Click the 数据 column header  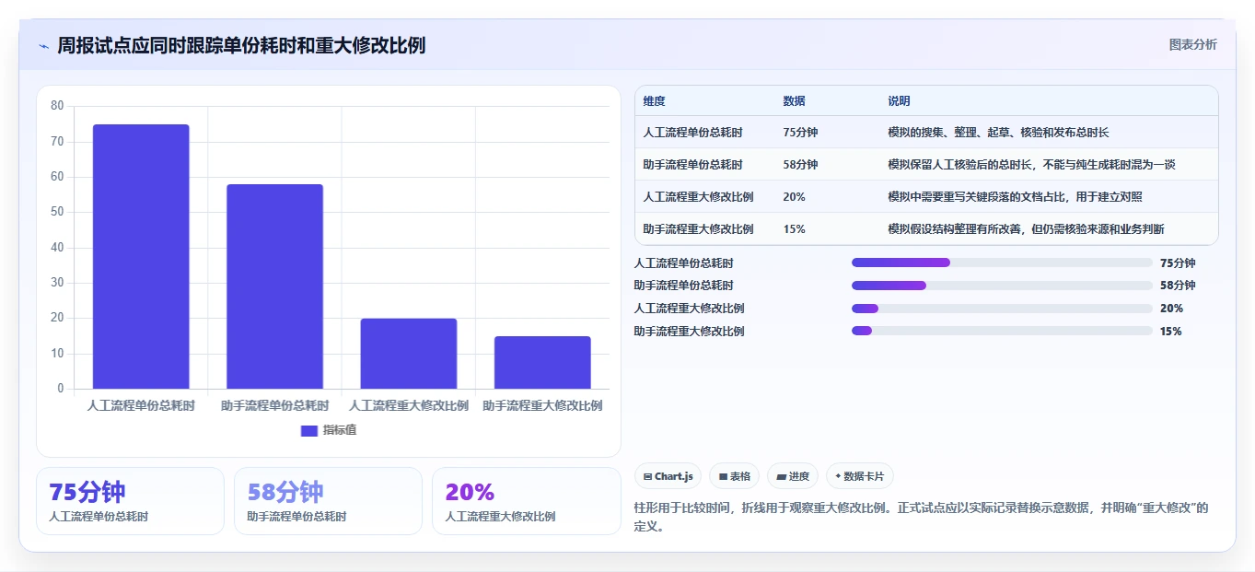(794, 101)
